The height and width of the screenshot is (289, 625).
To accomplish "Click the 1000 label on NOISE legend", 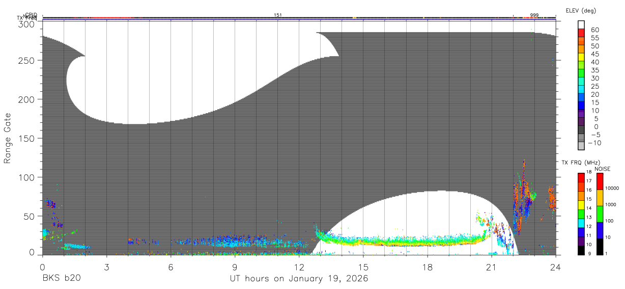I will pos(611,205).
